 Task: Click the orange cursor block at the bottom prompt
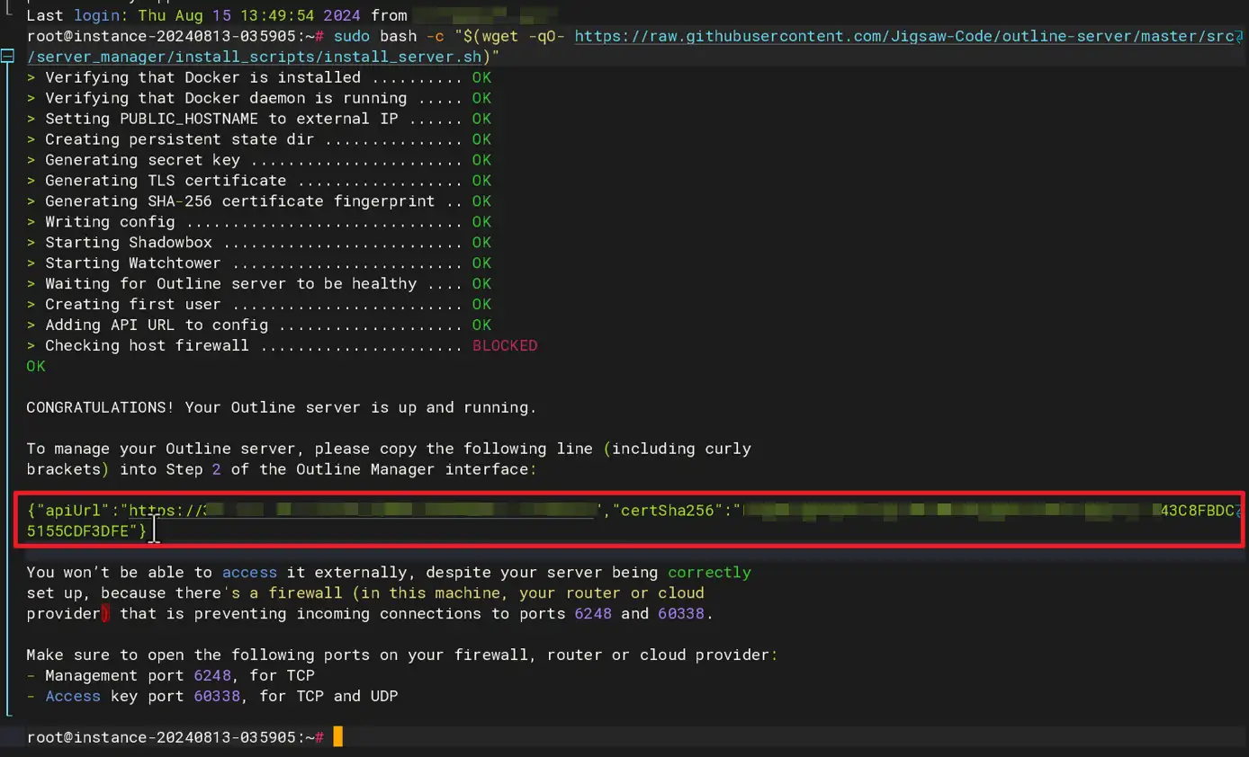coord(338,738)
